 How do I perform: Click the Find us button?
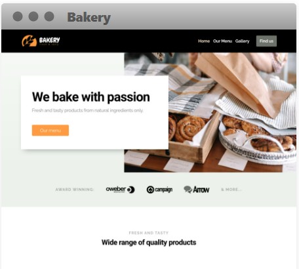[x=266, y=41]
